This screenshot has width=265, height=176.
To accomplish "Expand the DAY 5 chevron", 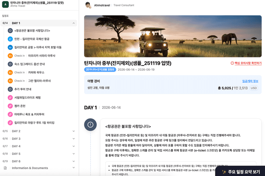I will pos(74,154).
